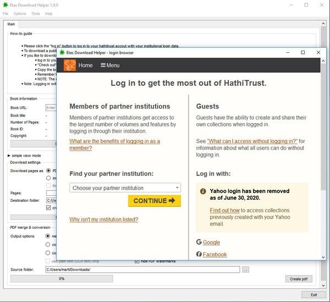This screenshot has width=330, height=302.
Task: Open the Tools menu
Action: pyautogui.click(x=36, y=14)
